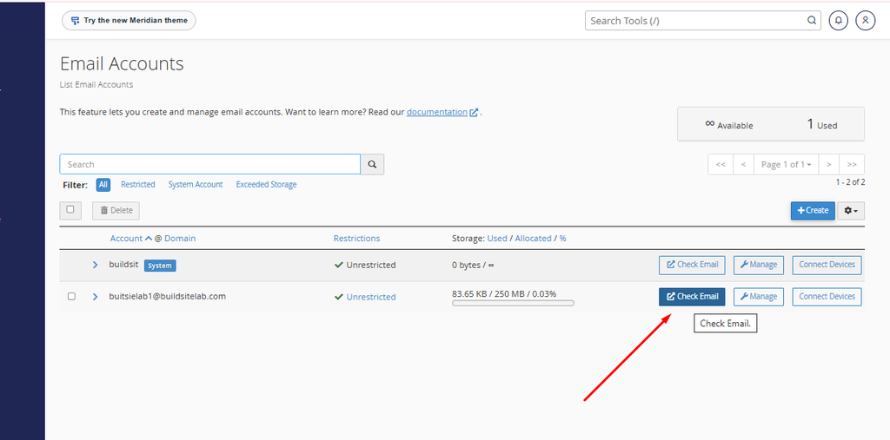Click the List Email Accounts subtitle

tap(96, 84)
